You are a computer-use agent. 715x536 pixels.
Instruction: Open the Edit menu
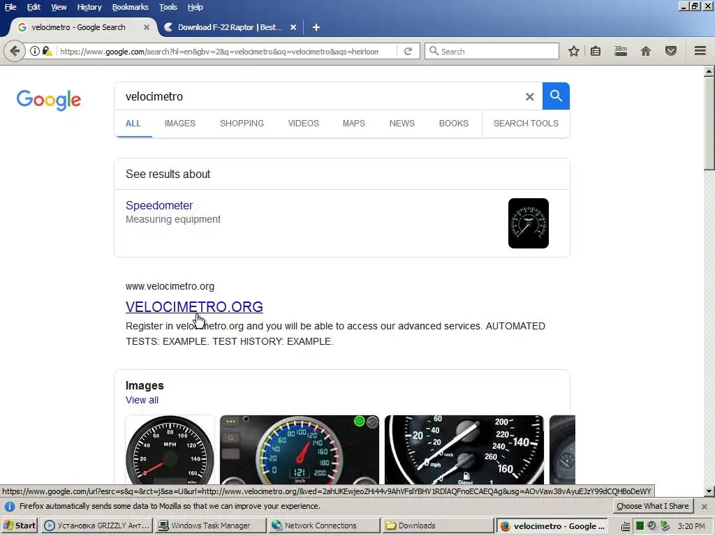coord(34,7)
